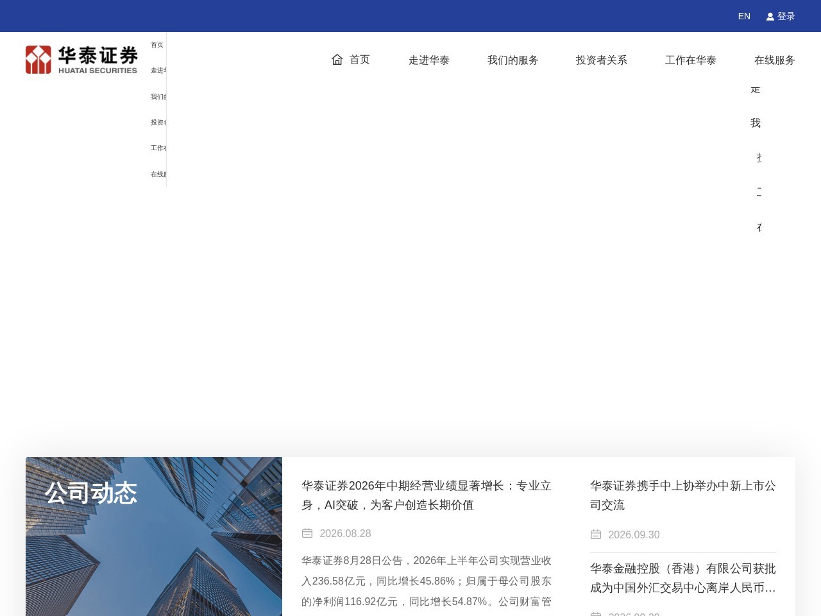Click the Huatai Securities logo

click(x=81, y=60)
